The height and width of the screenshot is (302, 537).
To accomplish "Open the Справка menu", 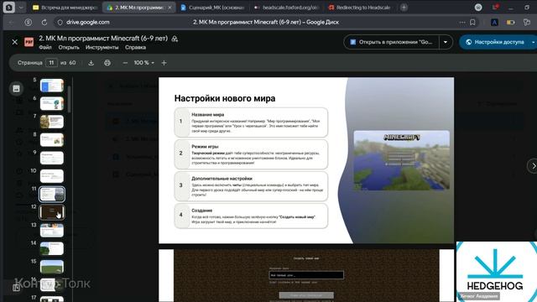I will point(135,47).
